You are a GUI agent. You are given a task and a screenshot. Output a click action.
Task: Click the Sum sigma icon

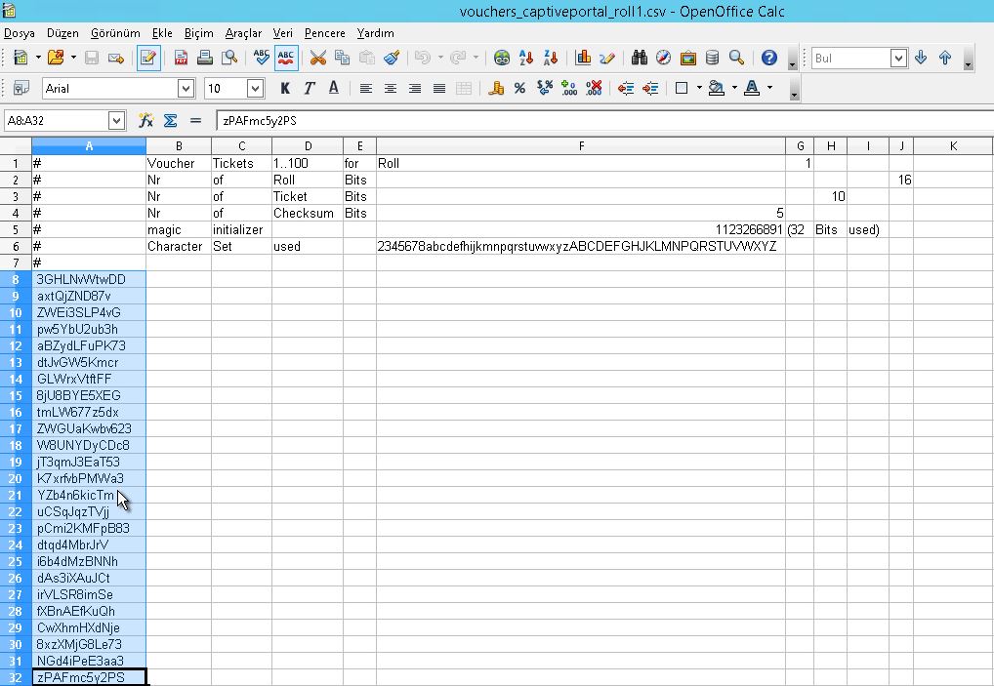pyautogui.click(x=170, y=120)
